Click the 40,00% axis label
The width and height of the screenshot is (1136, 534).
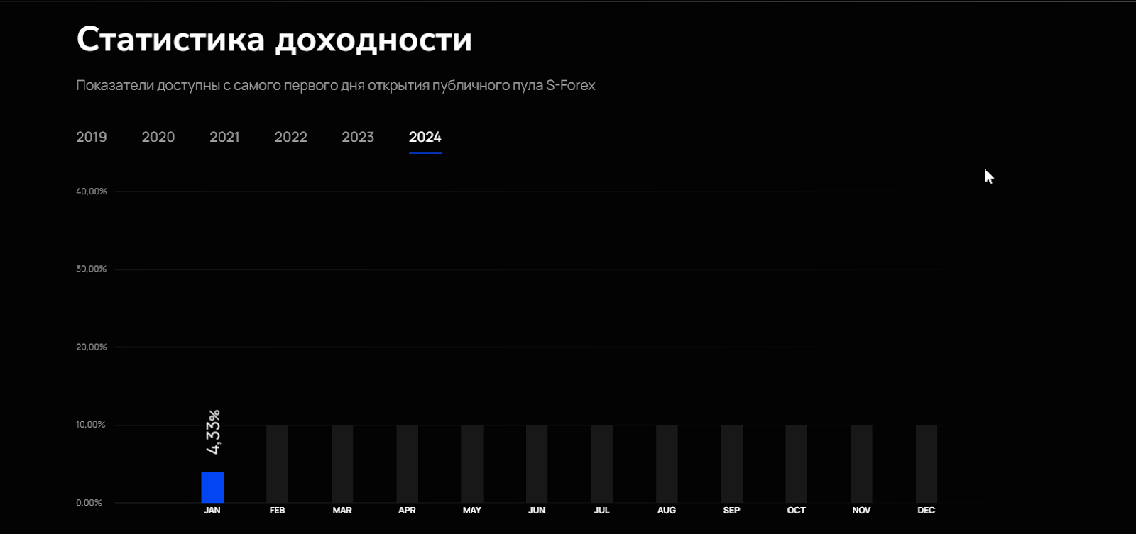coord(92,191)
